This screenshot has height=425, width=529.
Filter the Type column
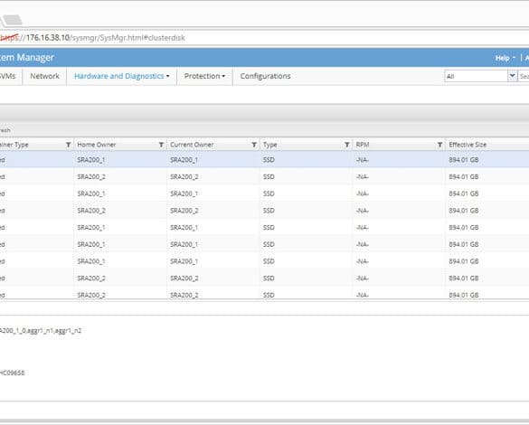click(x=347, y=145)
